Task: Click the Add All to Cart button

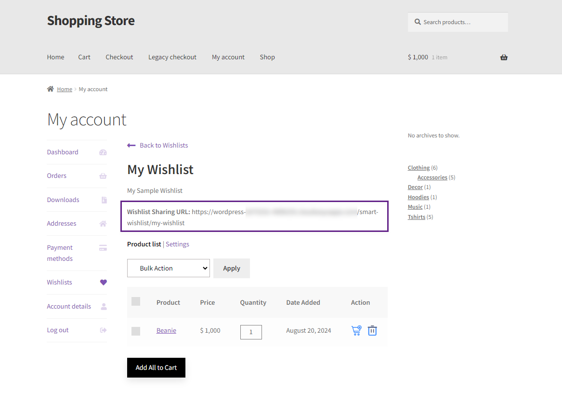Action: (x=156, y=367)
